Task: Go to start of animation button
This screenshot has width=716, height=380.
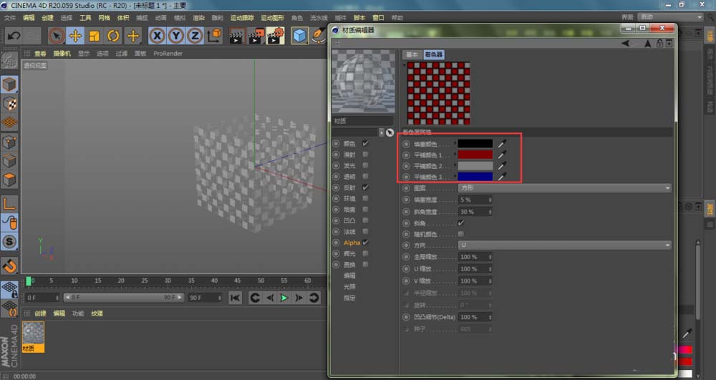Action: click(x=235, y=298)
